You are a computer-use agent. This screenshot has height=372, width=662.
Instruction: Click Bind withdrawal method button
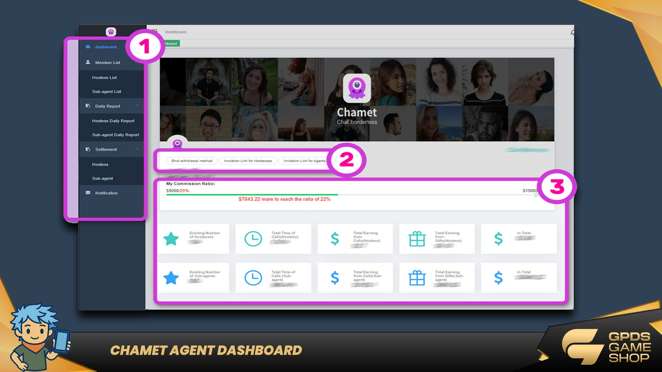pyautogui.click(x=192, y=161)
